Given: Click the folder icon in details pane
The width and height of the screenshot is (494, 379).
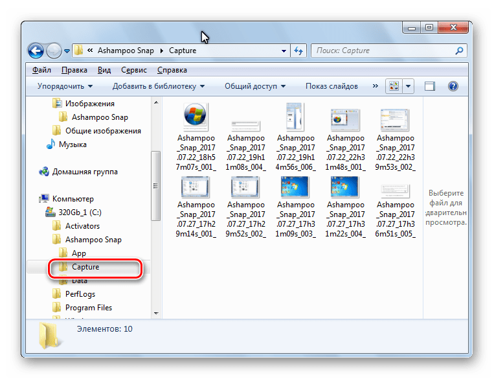Looking at the screenshot, I should point(49,336).
